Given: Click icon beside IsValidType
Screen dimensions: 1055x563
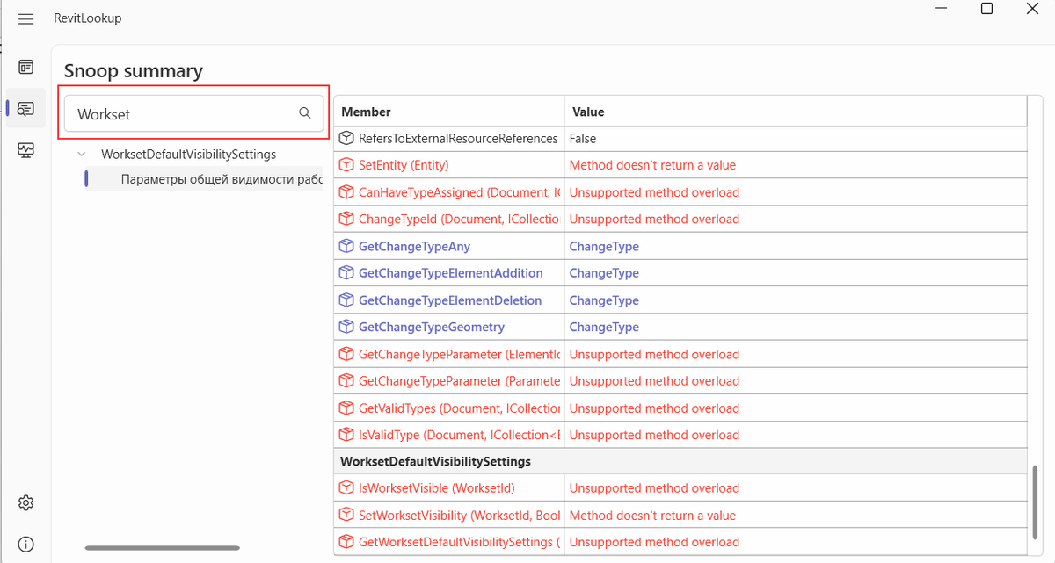Looking at the screenshot, I should [346, 435].
